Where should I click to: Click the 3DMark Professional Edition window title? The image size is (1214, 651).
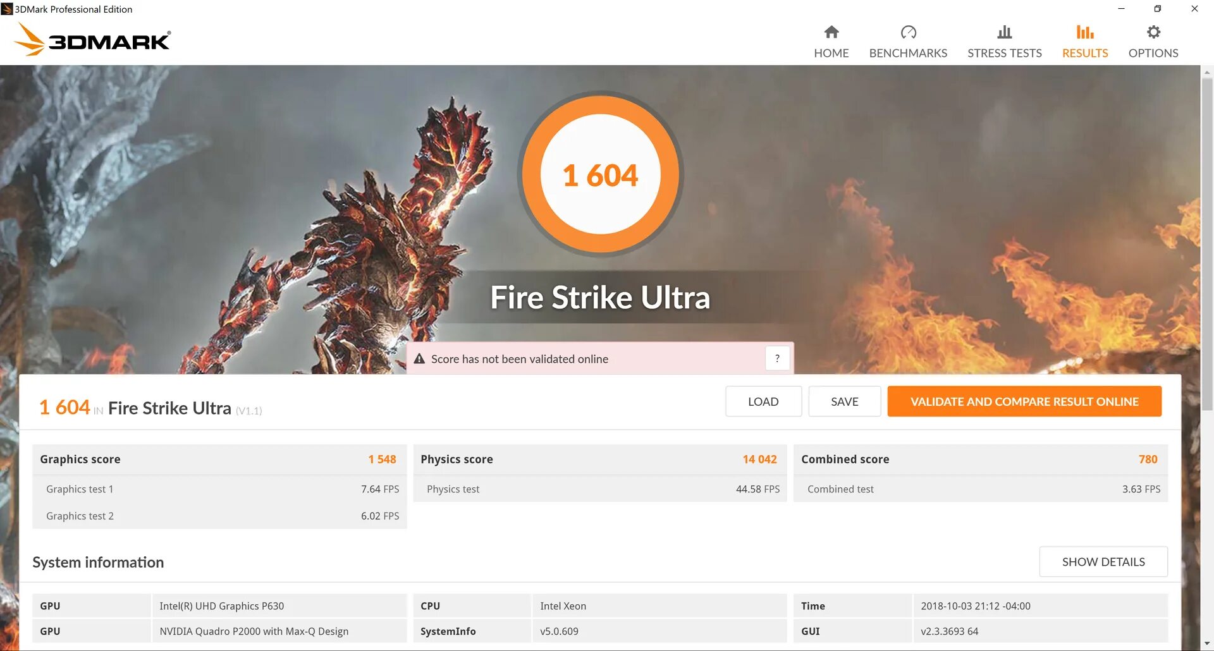(x=73, y=9)
